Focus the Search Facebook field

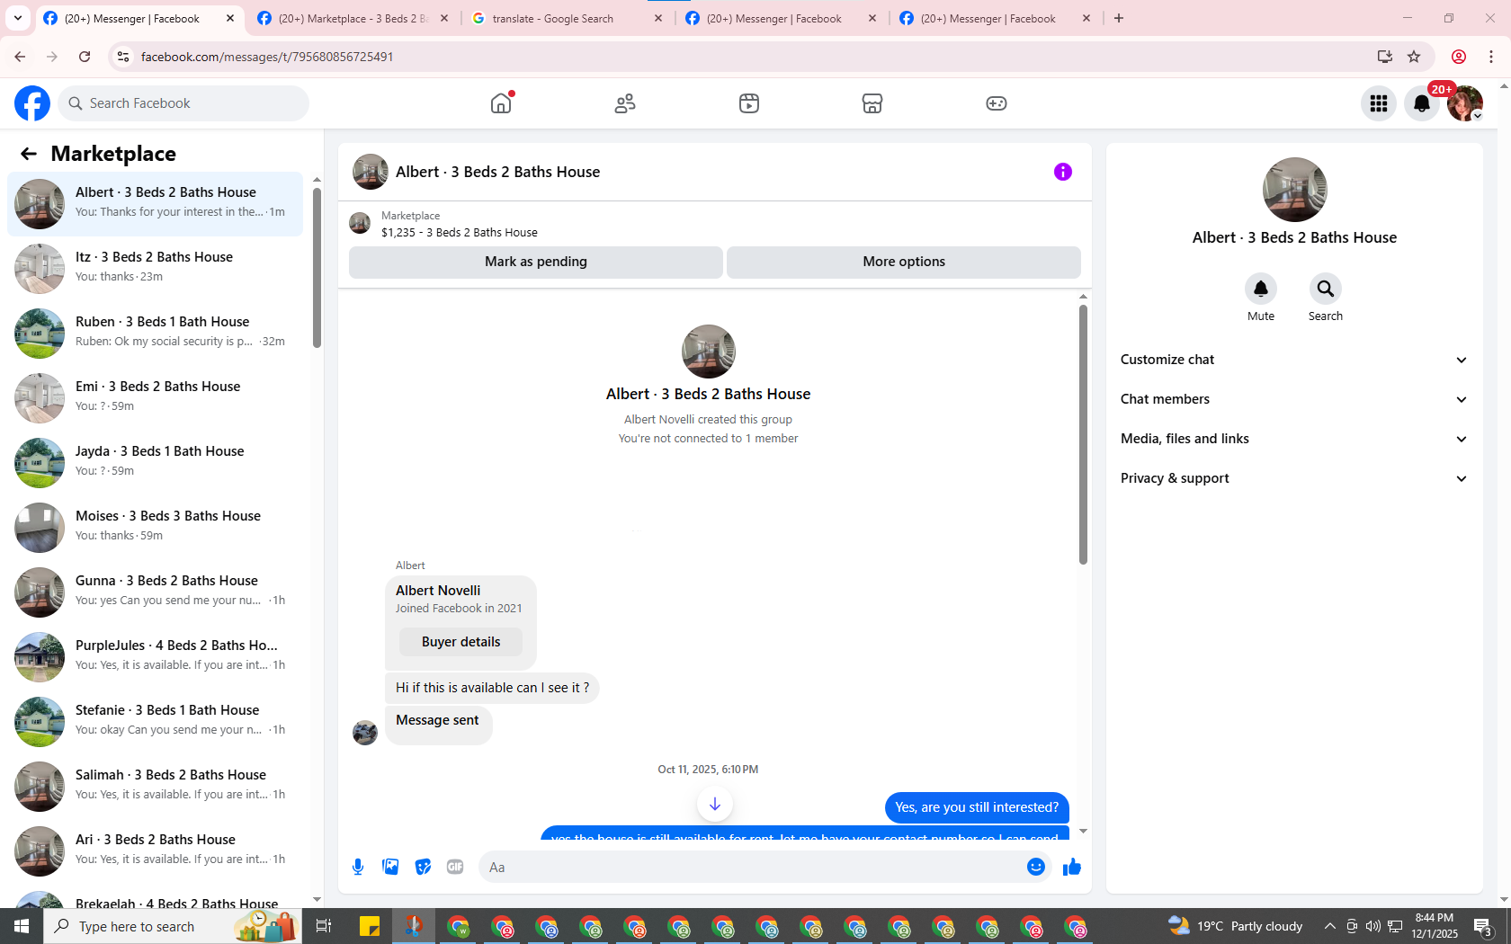click(183, 103)
